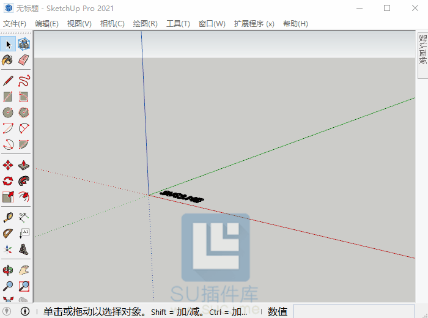Activate the Orbit camera tool

coord(8,270)
